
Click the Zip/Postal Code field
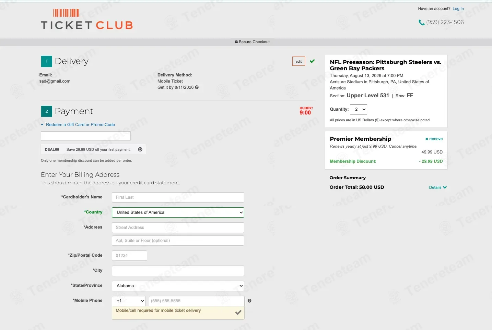(130, 256)
